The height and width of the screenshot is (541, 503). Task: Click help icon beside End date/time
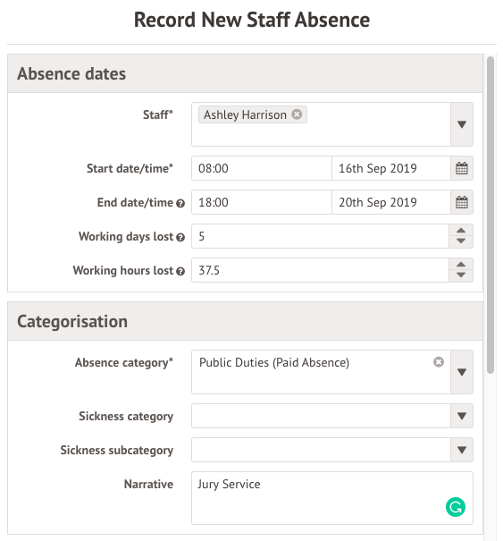pos(180,204)
